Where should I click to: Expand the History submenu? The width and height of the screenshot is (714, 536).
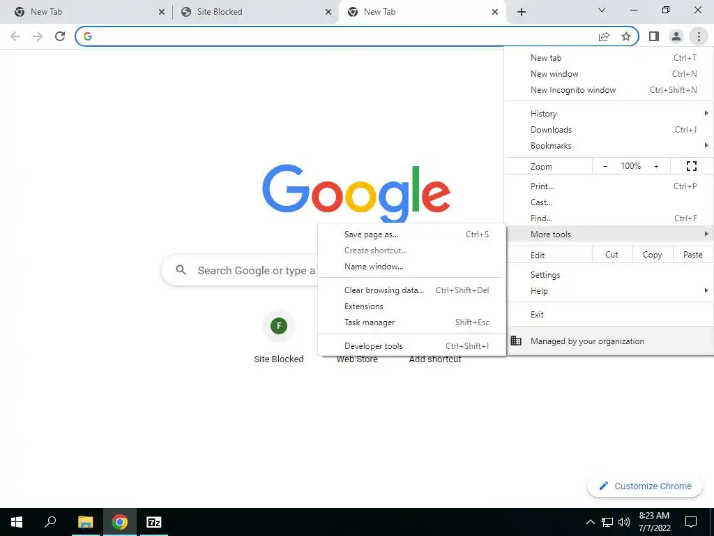(609, 114)
